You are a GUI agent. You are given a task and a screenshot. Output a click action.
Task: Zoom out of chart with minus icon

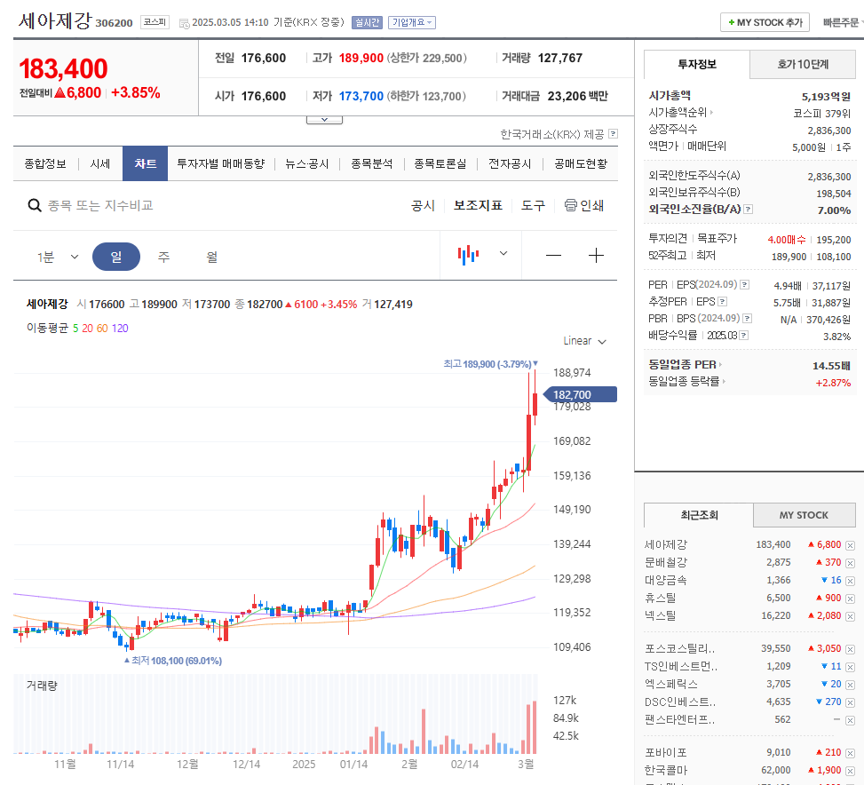553,254
